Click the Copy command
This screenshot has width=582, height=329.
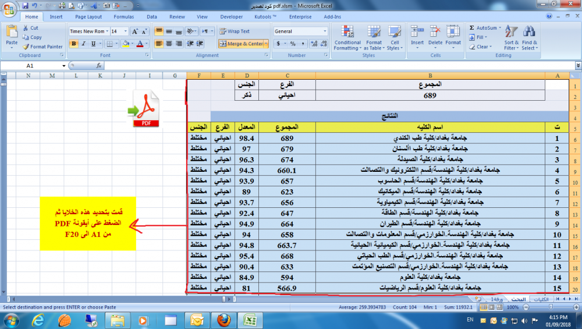click(x=32, y=37)
